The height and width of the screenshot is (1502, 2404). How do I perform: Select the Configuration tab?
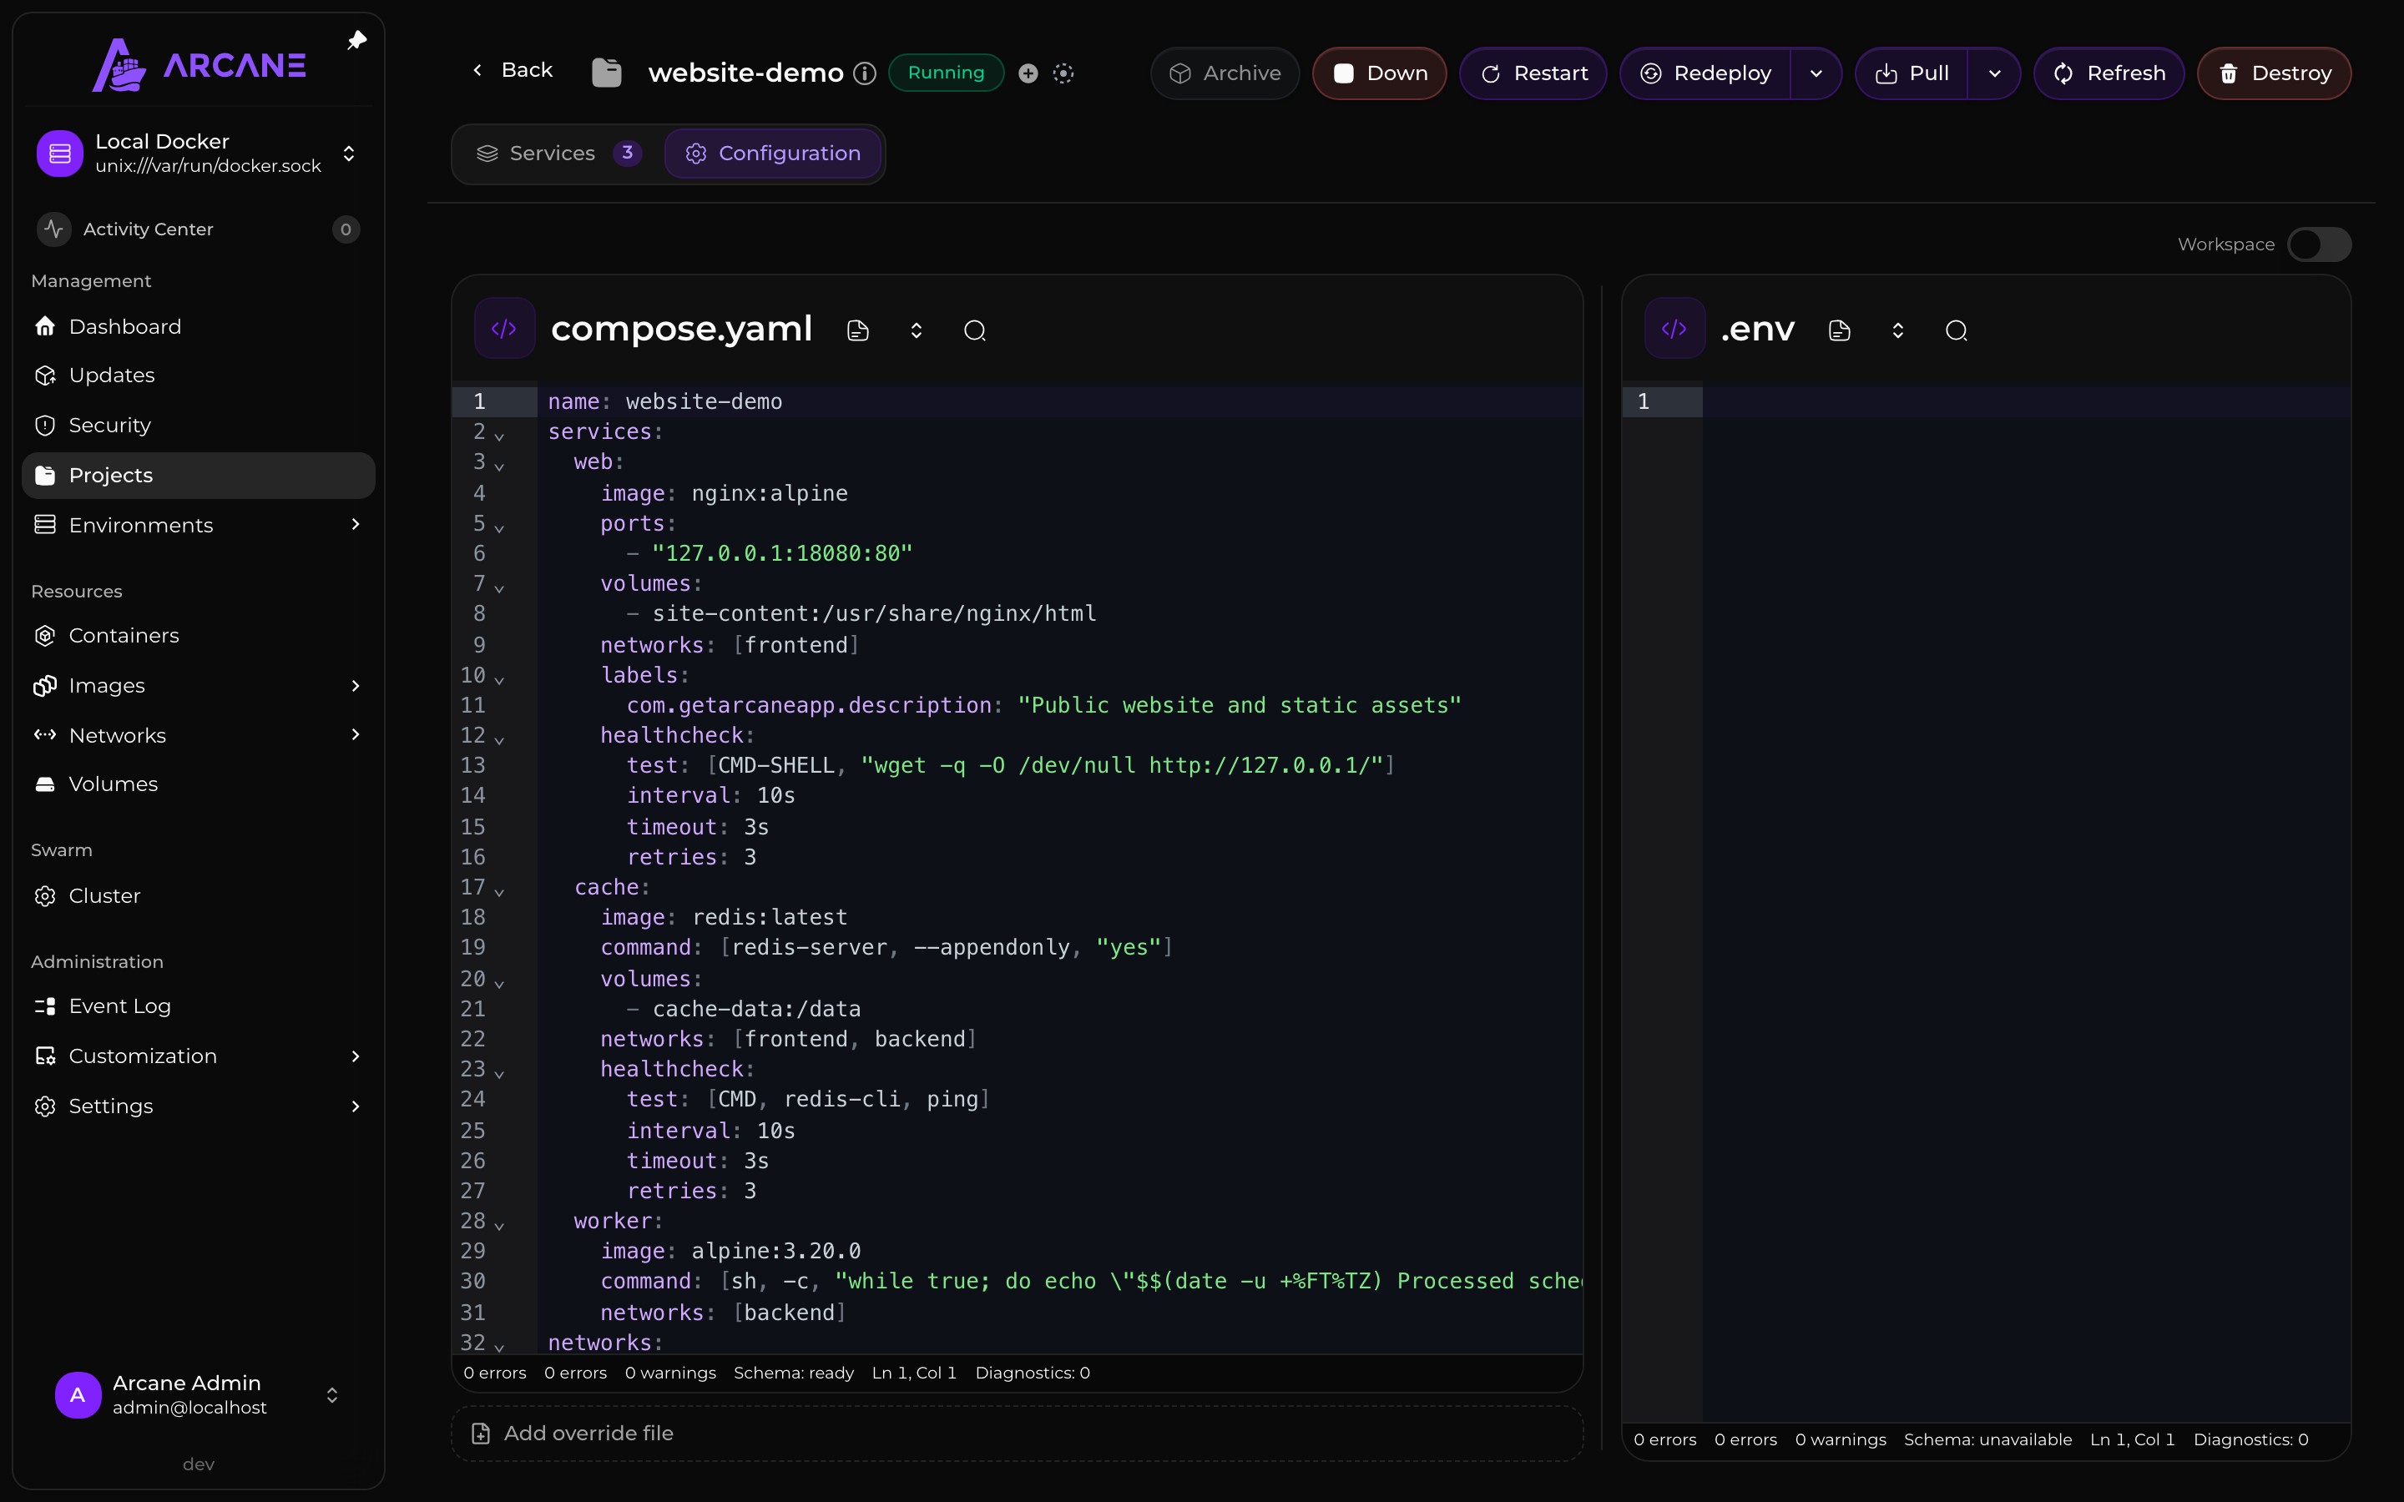point(773,154)
